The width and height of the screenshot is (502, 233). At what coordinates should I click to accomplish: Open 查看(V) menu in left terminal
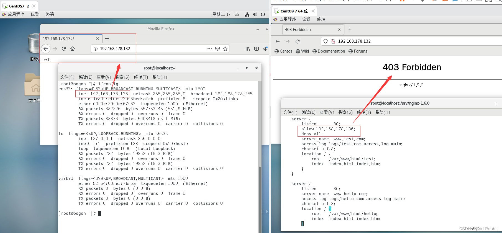104,77
